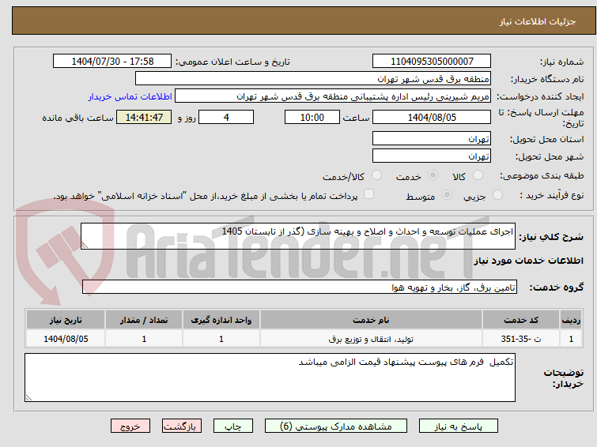Click the تعداد / مقدار column header
597x447 pixels.
144,320
